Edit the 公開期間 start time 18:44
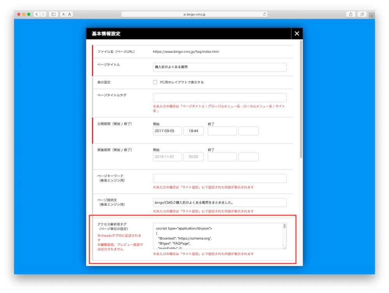Image resolution: width=389 pixels, height=293 pixels. pos(193,131)
